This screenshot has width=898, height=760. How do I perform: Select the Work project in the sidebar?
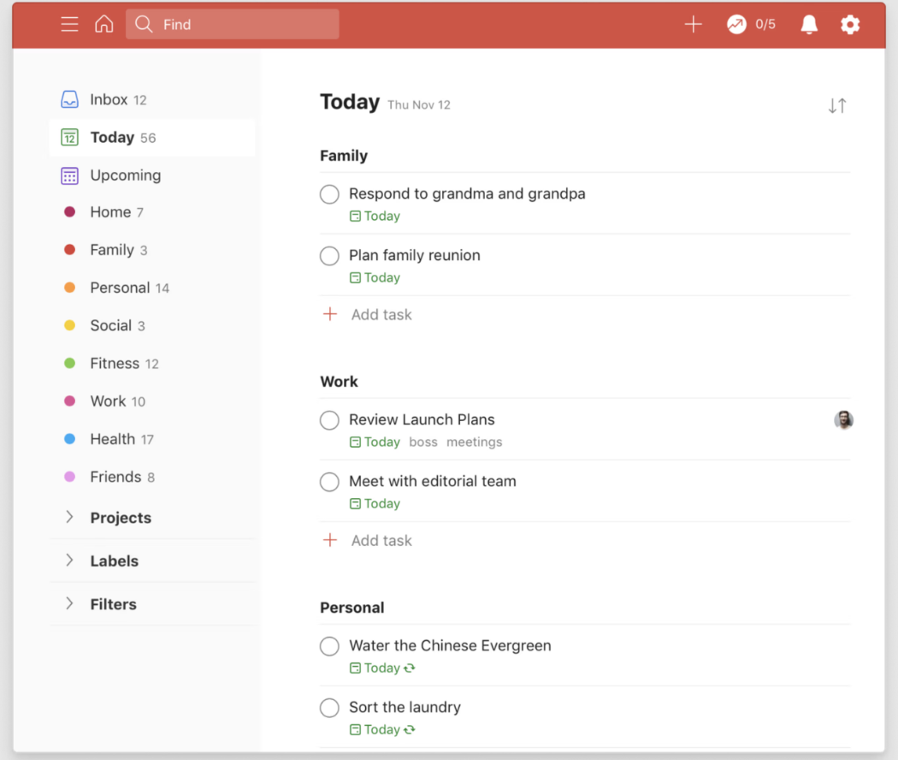click(109, 401)
